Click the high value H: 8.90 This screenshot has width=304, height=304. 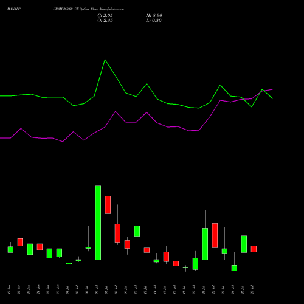154,16
